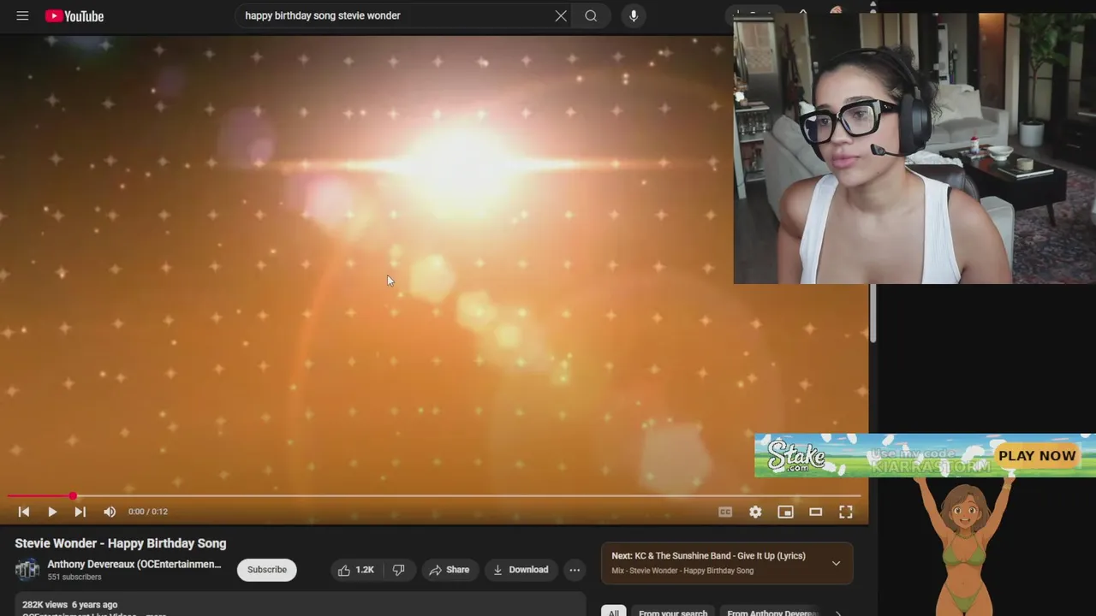Image resolution: width=1096 pixels, height=616 pixels.
Task: Seek on the video progress bar
Action: (x=434, y=495)
